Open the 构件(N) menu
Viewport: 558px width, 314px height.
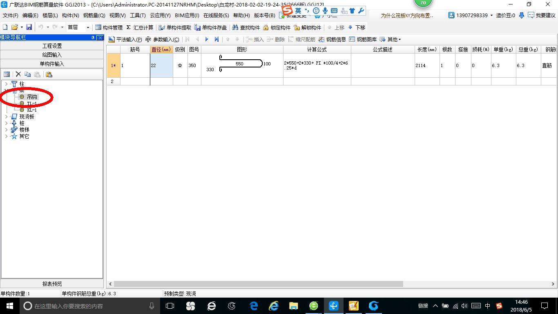point(70,16)
